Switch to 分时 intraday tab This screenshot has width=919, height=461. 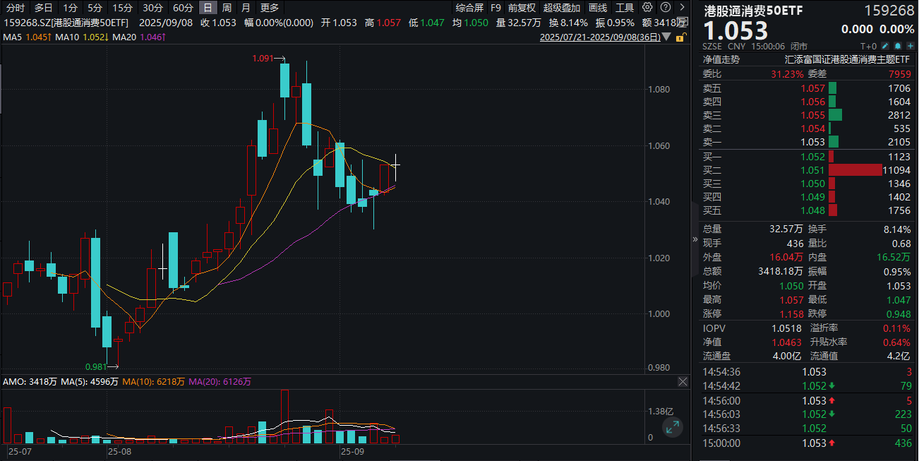pos(16,8)
